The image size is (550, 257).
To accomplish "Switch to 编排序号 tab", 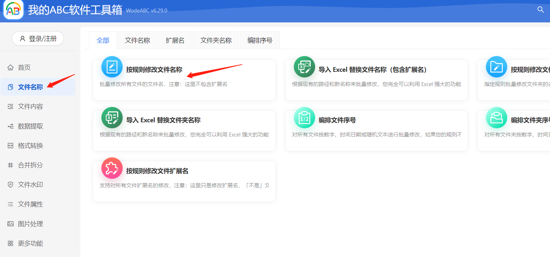I will point(260,41).
